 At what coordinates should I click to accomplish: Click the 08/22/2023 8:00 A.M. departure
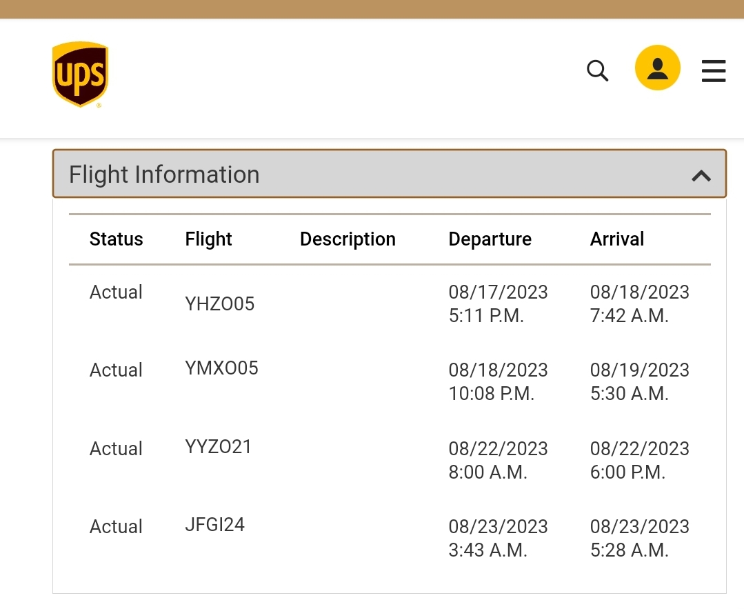(x=498, y=460)
